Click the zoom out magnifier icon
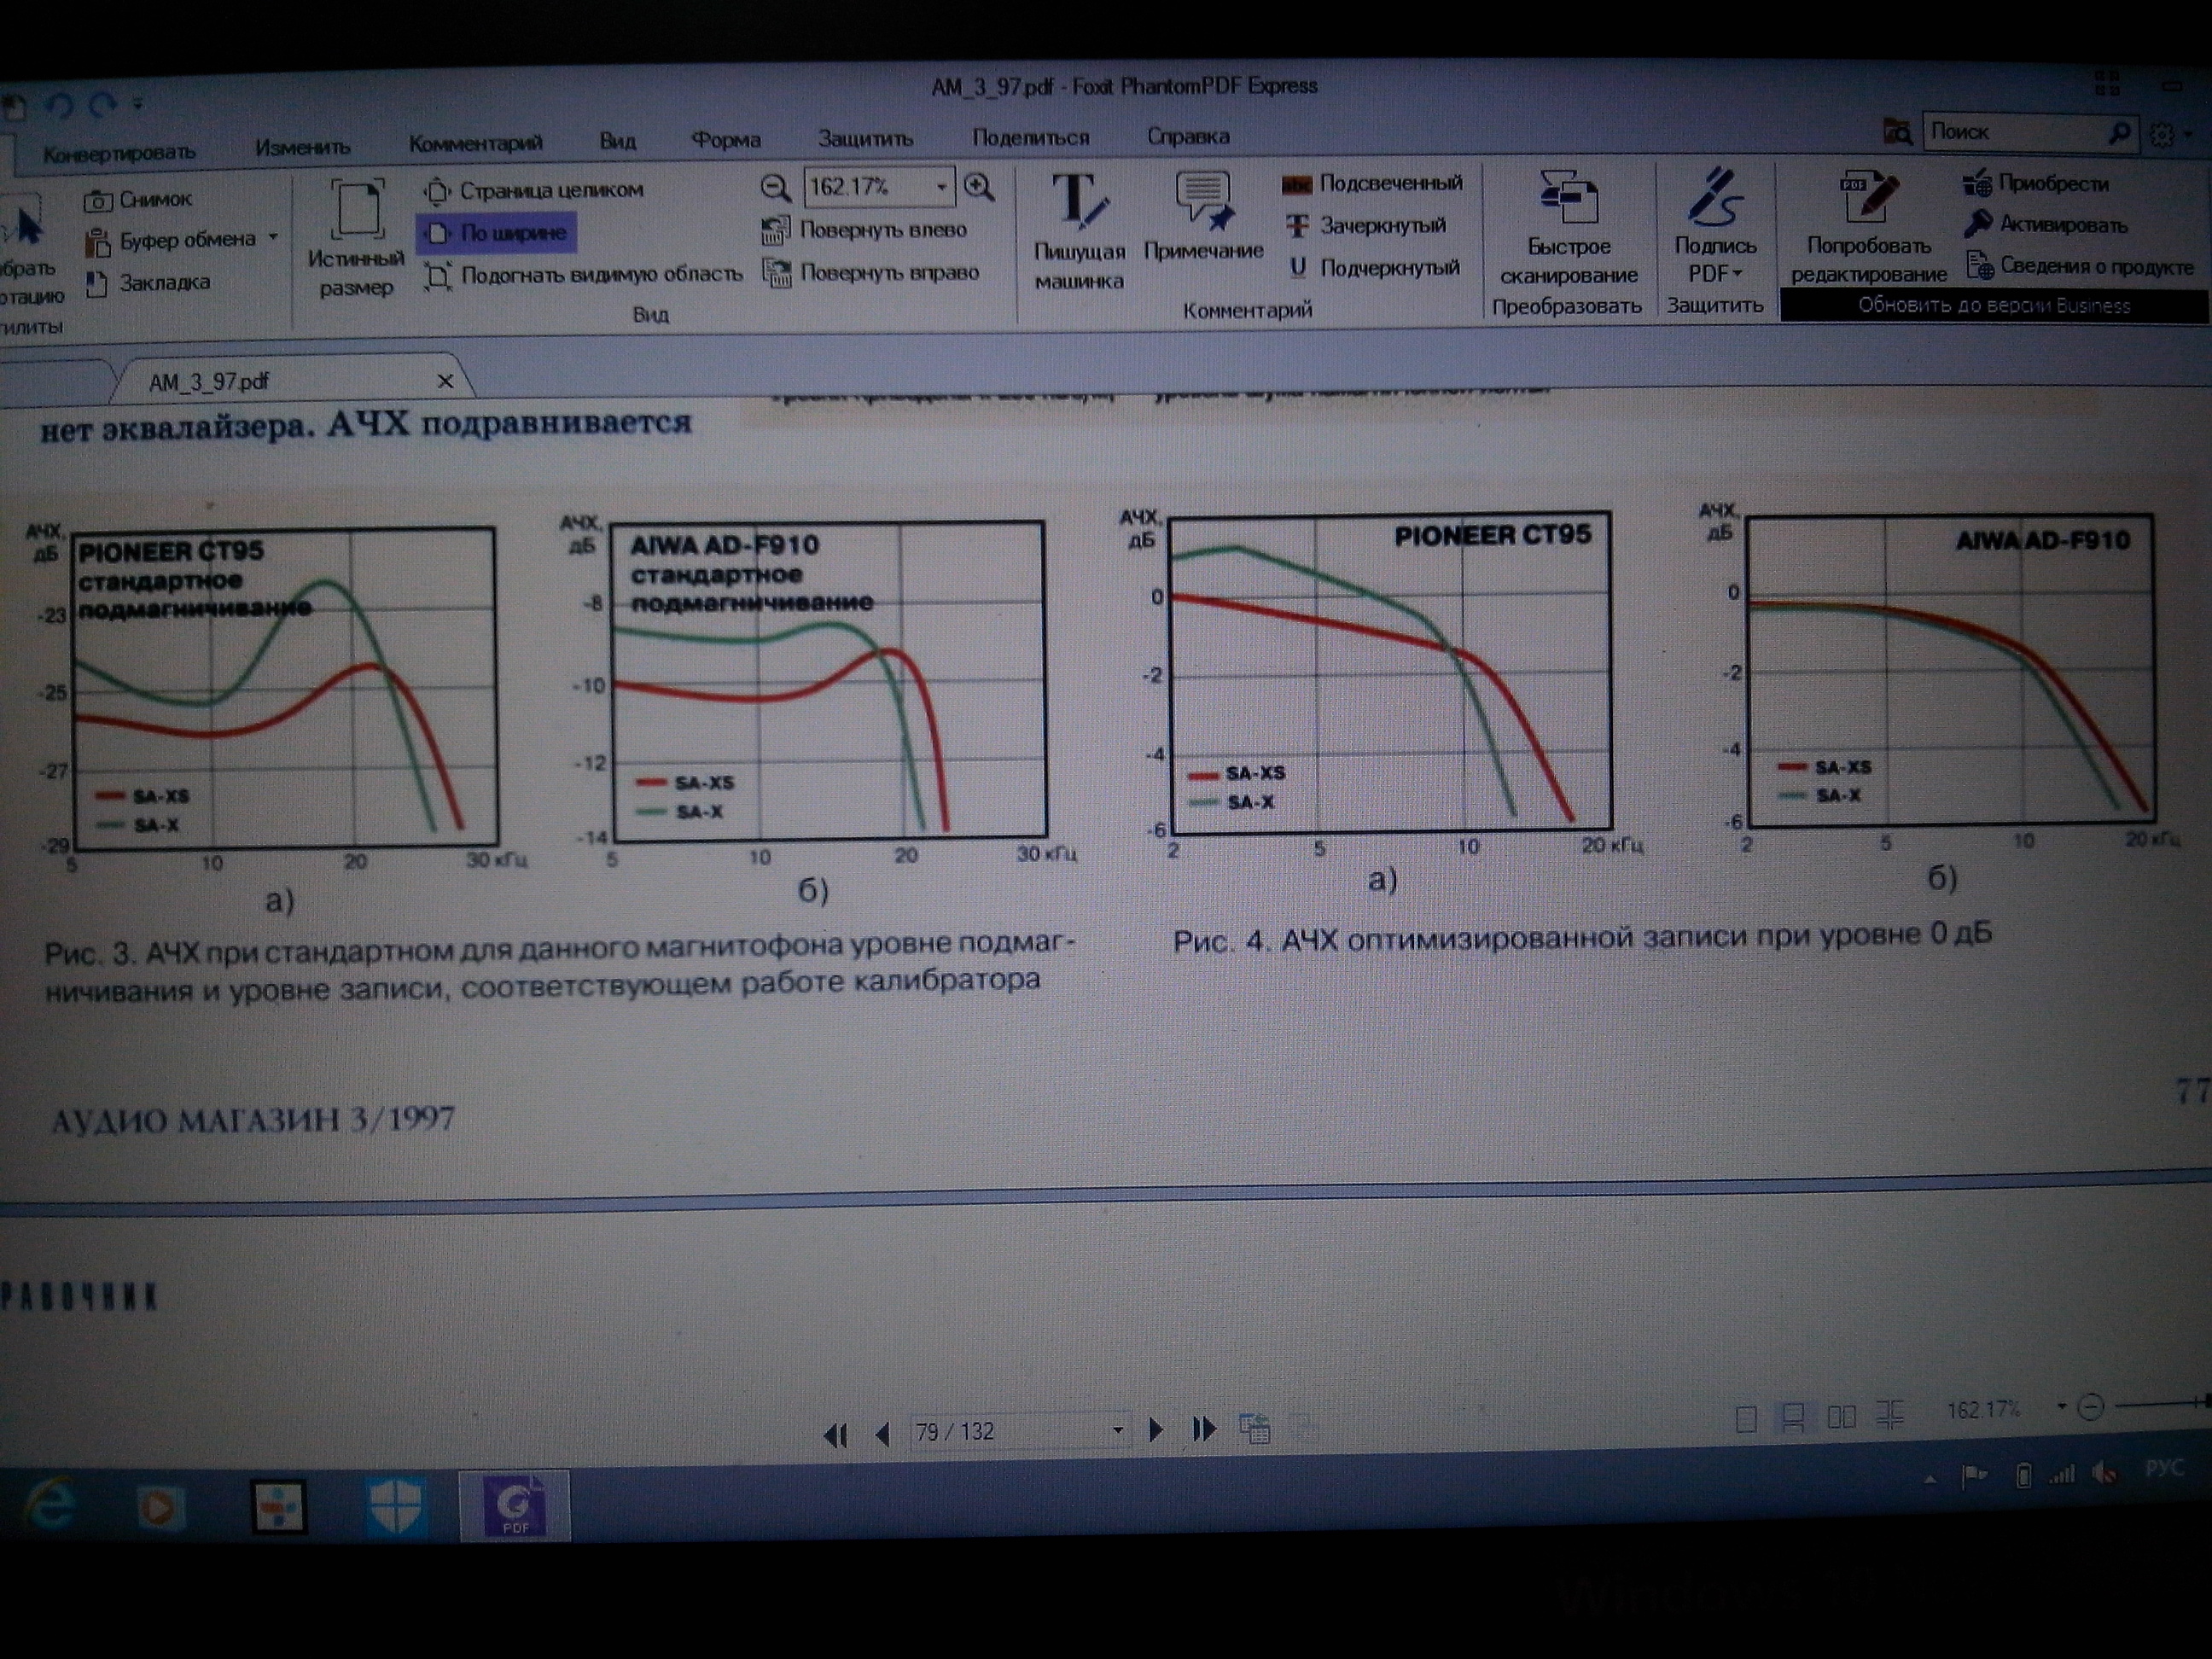Screen dimensions: 2212x1659 tap(775, 187)
